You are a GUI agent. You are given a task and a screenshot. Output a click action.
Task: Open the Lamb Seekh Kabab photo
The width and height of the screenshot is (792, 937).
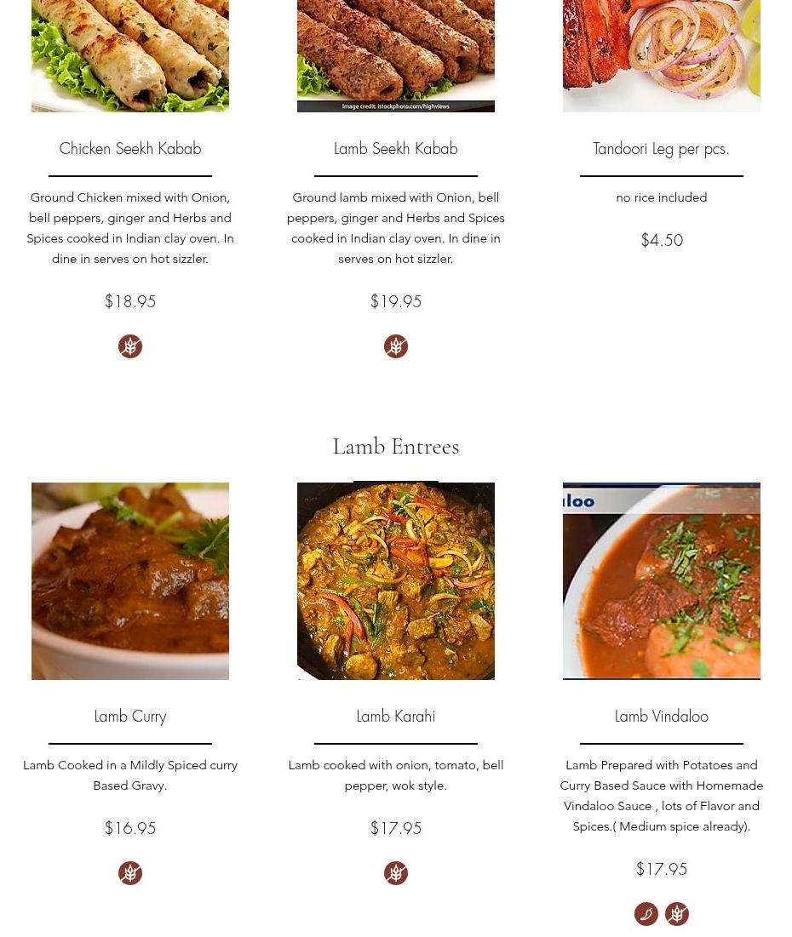pyautogui.click(x=395, y=56)
